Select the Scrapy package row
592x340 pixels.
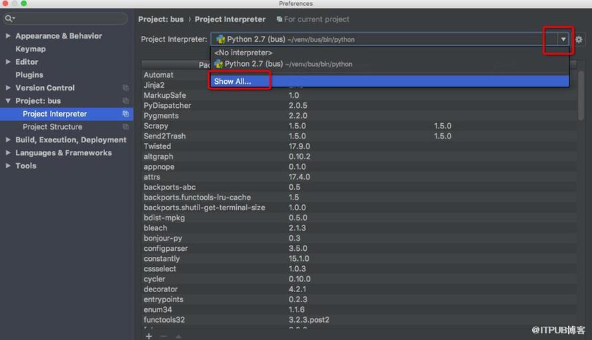click(359, 126)
